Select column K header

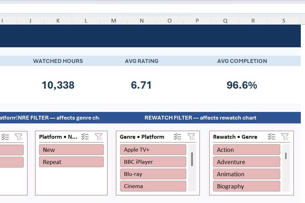coord(58,21)
